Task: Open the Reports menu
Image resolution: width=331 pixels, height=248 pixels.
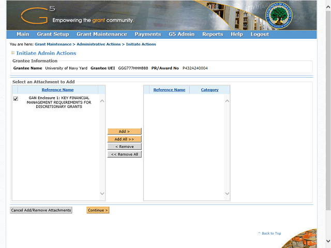Action: (213, 34)
